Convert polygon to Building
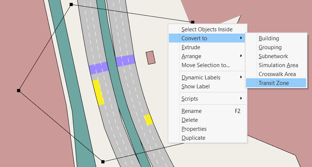 click(269, 38)
